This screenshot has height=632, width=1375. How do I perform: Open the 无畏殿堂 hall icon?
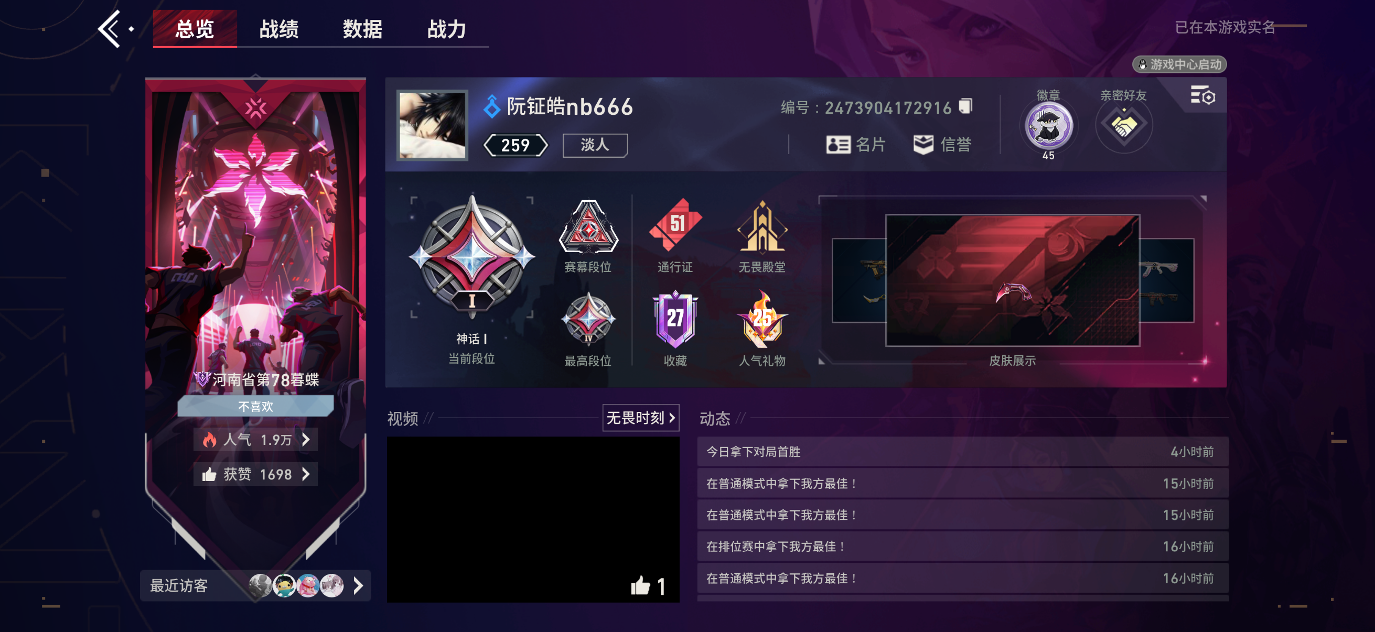761,226
